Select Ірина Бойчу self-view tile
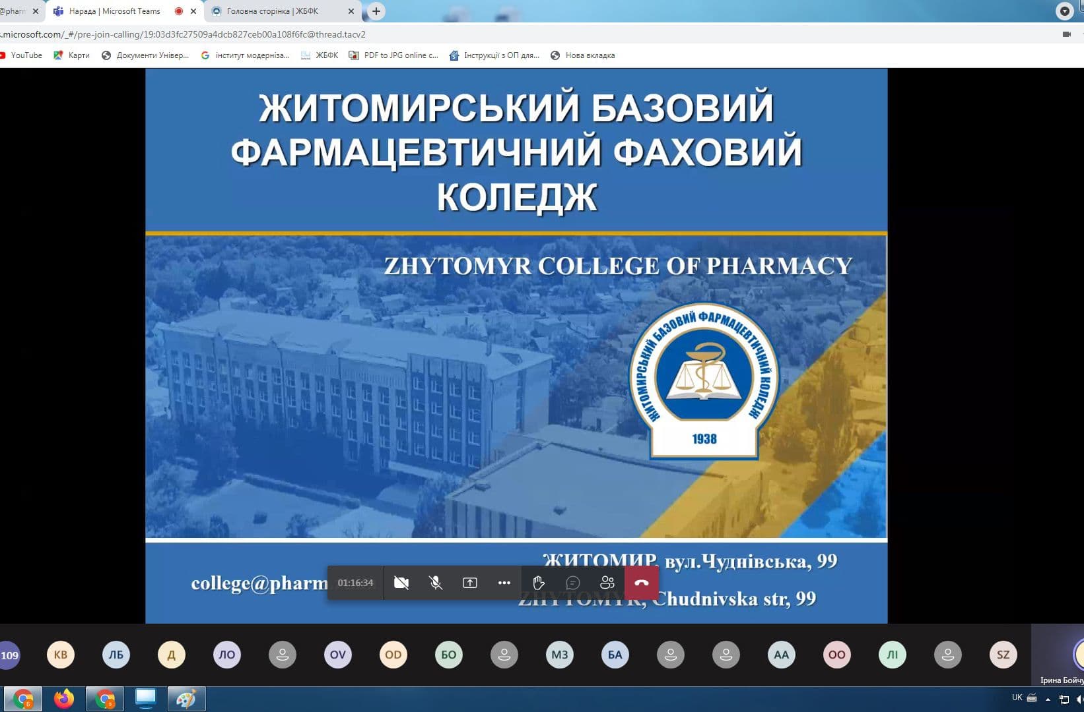Image resolution: width=1084 pixels, height=712 pixels. 1058,655
